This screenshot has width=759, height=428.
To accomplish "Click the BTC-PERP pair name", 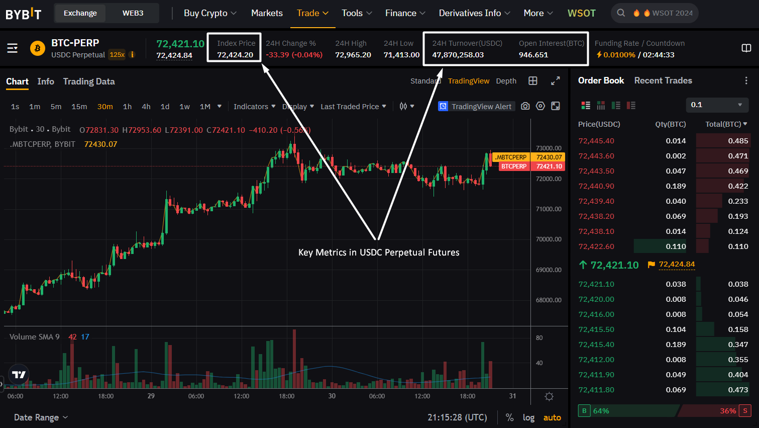I will (x=75, y=43).
